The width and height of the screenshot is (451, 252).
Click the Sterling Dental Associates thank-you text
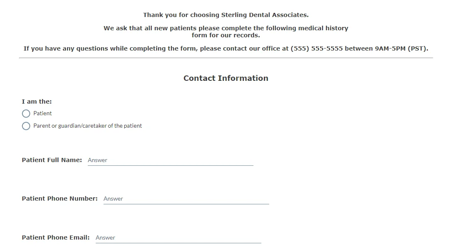coord(225,15)
